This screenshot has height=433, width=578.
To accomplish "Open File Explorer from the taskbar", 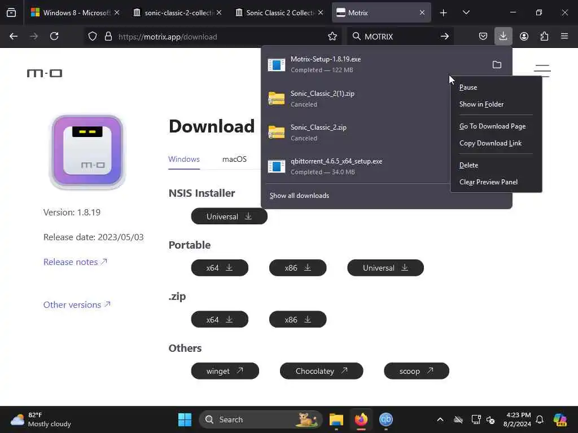I will coord(336,419).
